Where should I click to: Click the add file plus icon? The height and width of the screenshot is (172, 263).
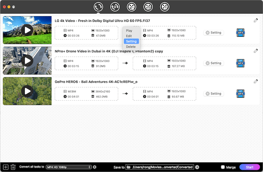(5, 167)
